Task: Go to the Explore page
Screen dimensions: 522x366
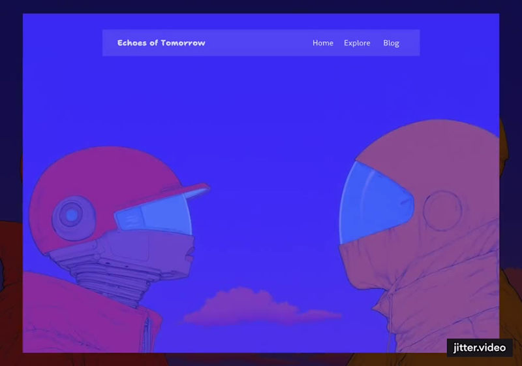Action: click(357, 43)
